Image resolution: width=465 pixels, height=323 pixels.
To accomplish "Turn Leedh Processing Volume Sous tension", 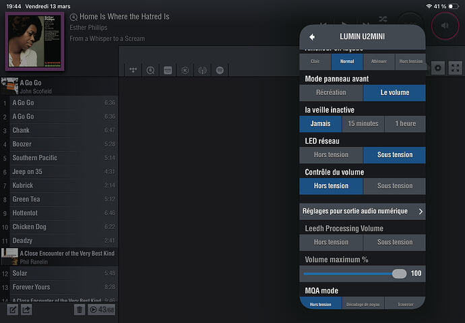I will coord(394,242).
